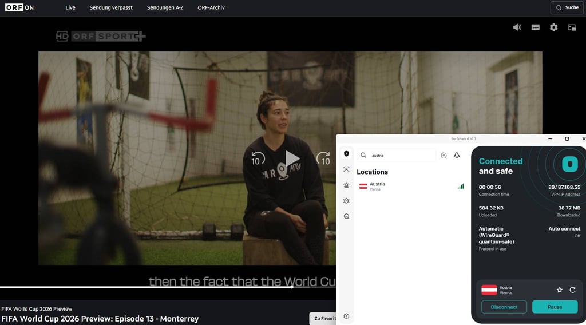Image resolution: width=586 pixels, height=325 pixels.
Task: Click the Auto connect Off setting
Action: tap(564, 232)
